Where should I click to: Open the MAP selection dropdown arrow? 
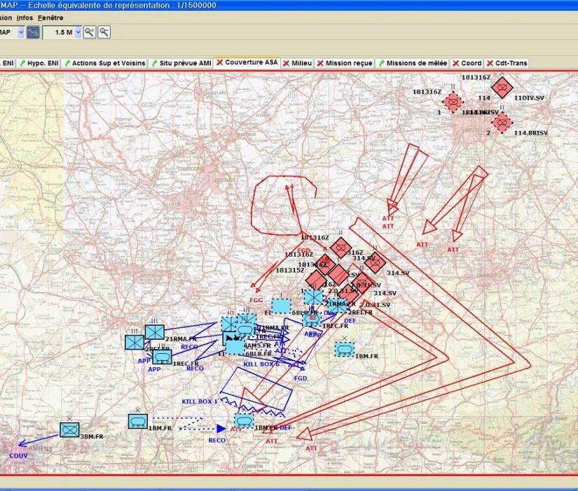click(20, 32)
